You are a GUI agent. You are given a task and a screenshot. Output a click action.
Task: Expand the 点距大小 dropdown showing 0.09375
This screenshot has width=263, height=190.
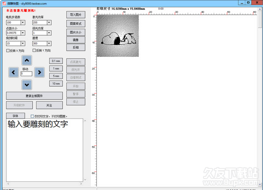23,33
